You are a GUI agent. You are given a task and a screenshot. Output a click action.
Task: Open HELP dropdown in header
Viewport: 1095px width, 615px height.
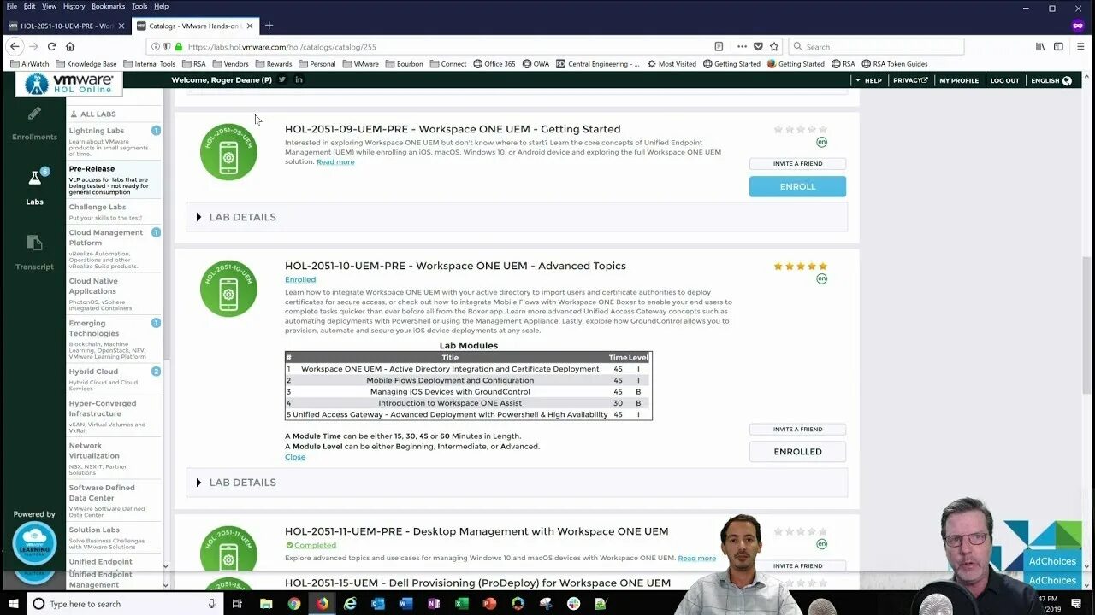[868, 80]
